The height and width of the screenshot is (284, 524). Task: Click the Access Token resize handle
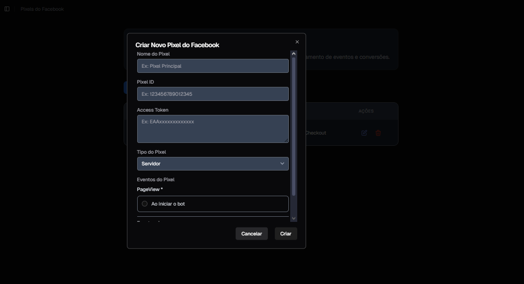[x=286, y=140]
